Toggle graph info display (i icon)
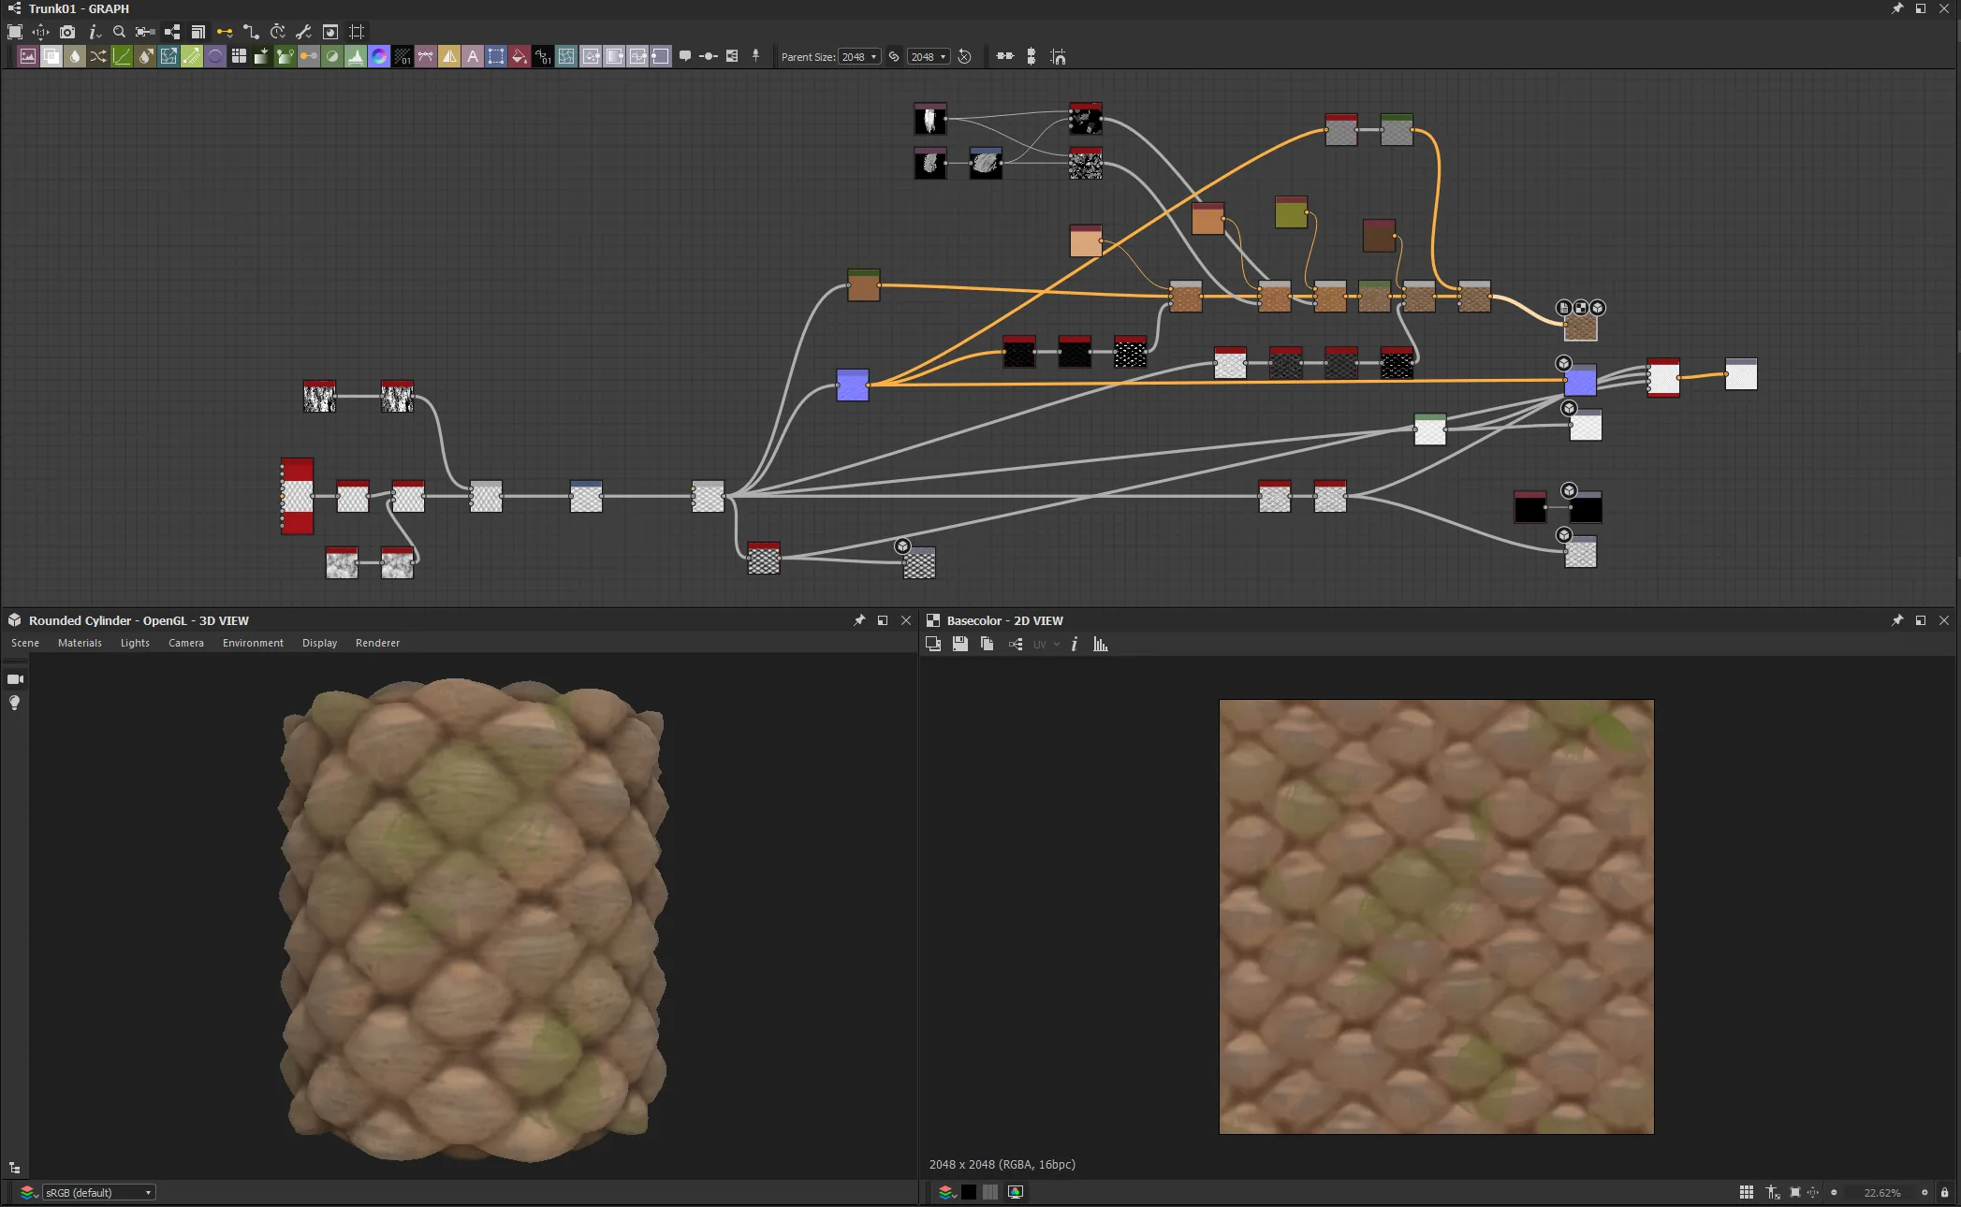This screenshot has height=1207, width=1961. [93, 32]
